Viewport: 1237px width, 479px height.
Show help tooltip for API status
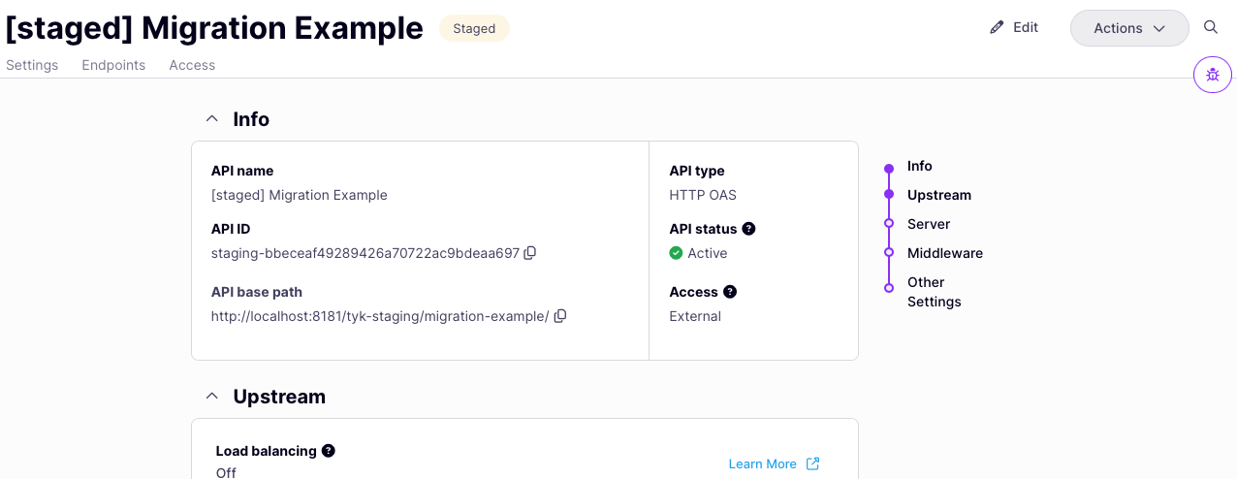coord(748,229)
